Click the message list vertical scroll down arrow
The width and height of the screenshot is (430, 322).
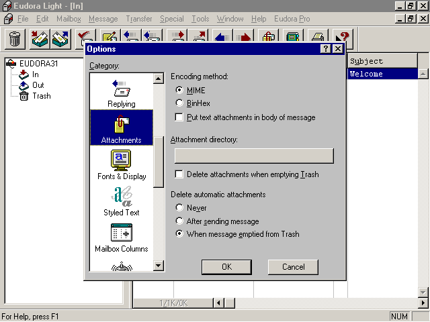click(423, 292)
